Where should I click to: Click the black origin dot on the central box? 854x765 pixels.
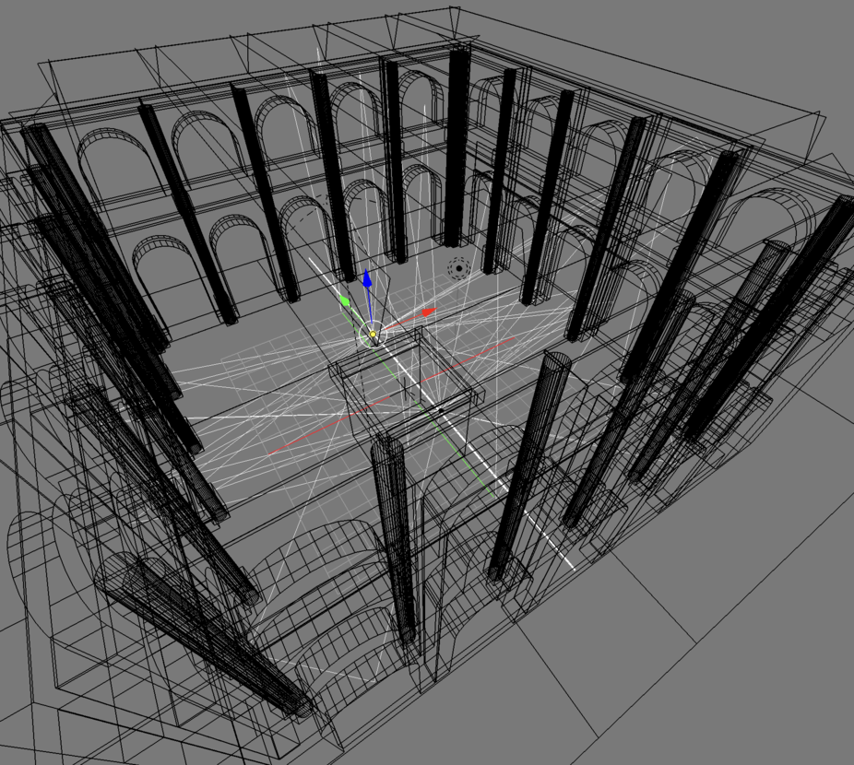pyautogui.click(x=441, y=410)
